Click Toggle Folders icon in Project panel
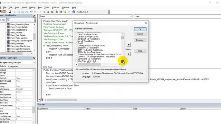Screen dimensions: 221x124 tap(8, 20)
